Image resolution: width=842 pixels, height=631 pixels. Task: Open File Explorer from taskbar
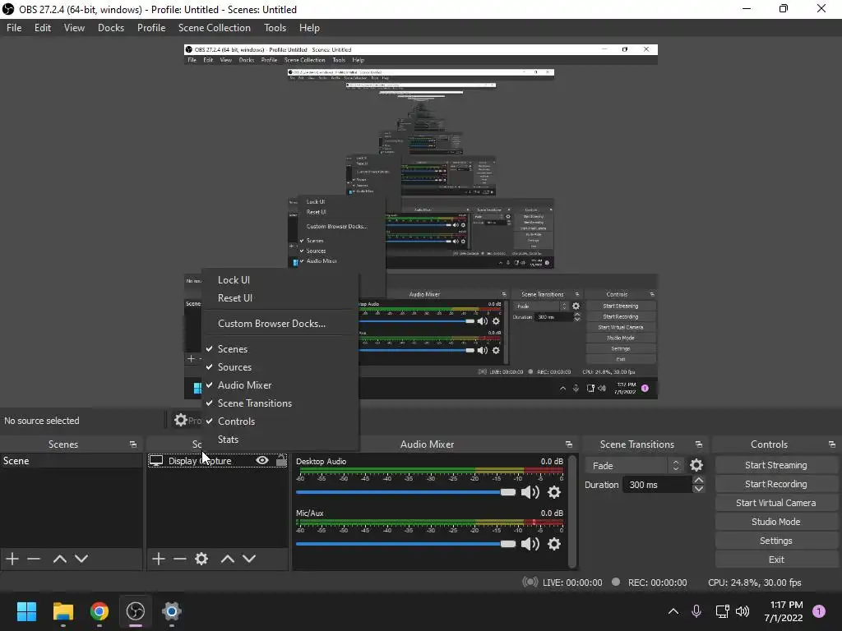tap(62, 611)
